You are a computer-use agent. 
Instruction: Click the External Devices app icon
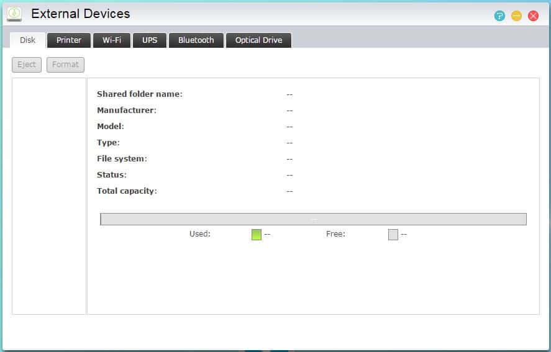pyautogui.click(x=14, y=14)
